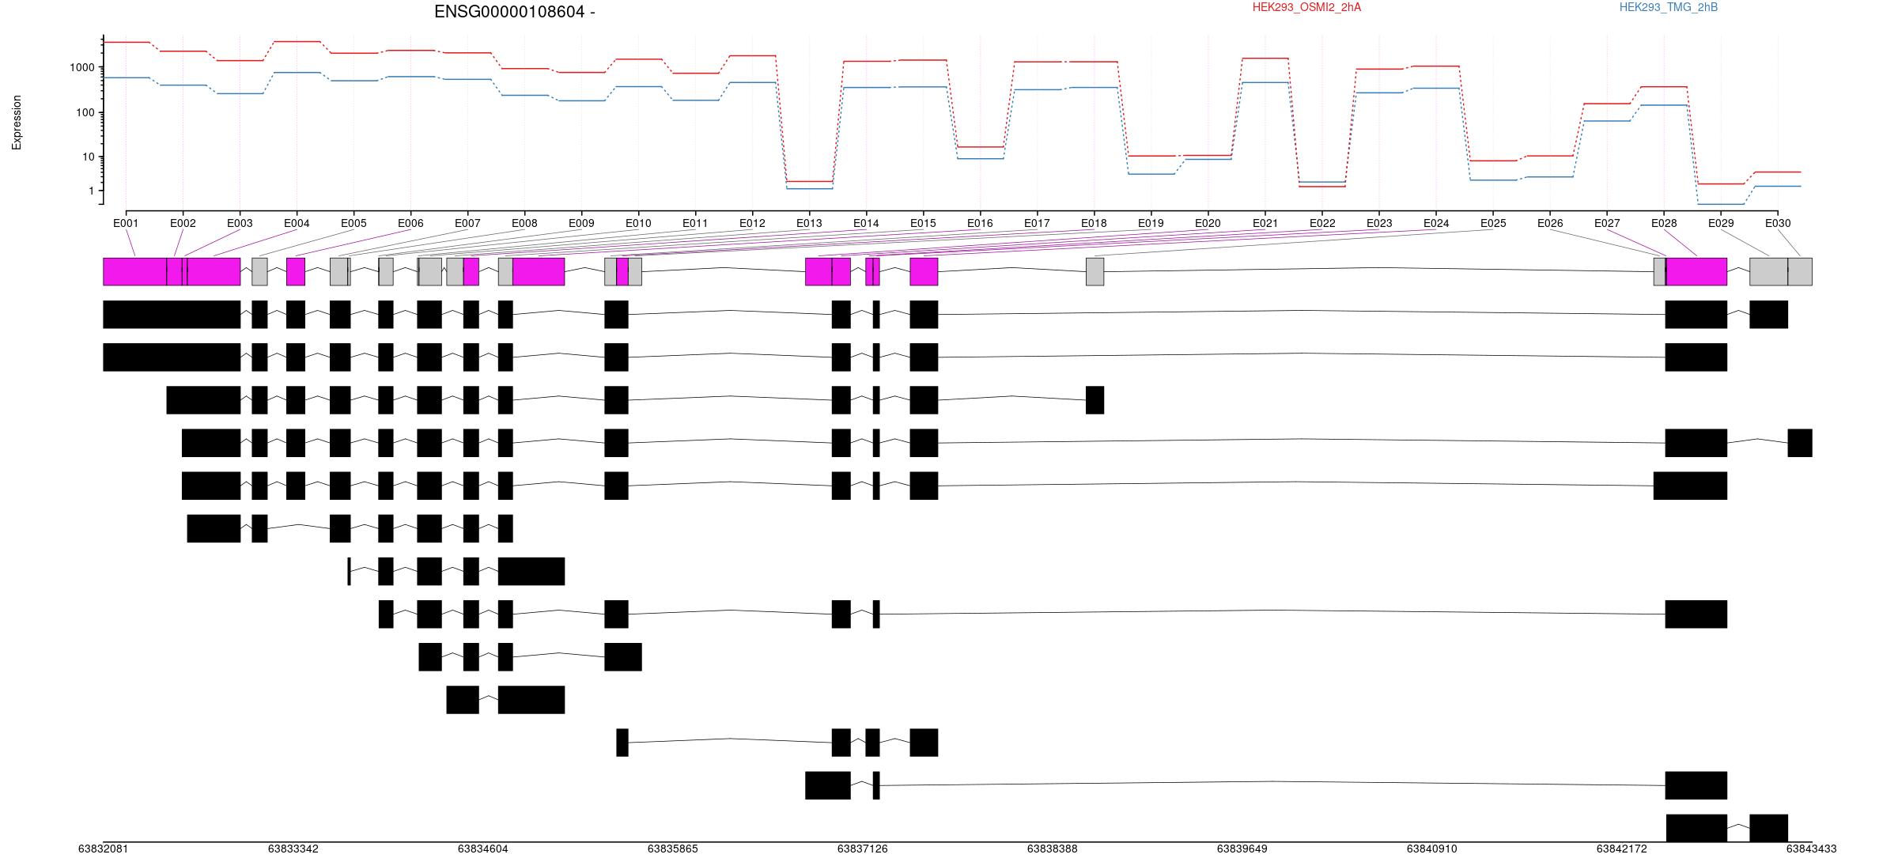Click genomic coordinate 63843433
The image size is (1898, 862).
pyautogui.click(x=1812, y=849)
